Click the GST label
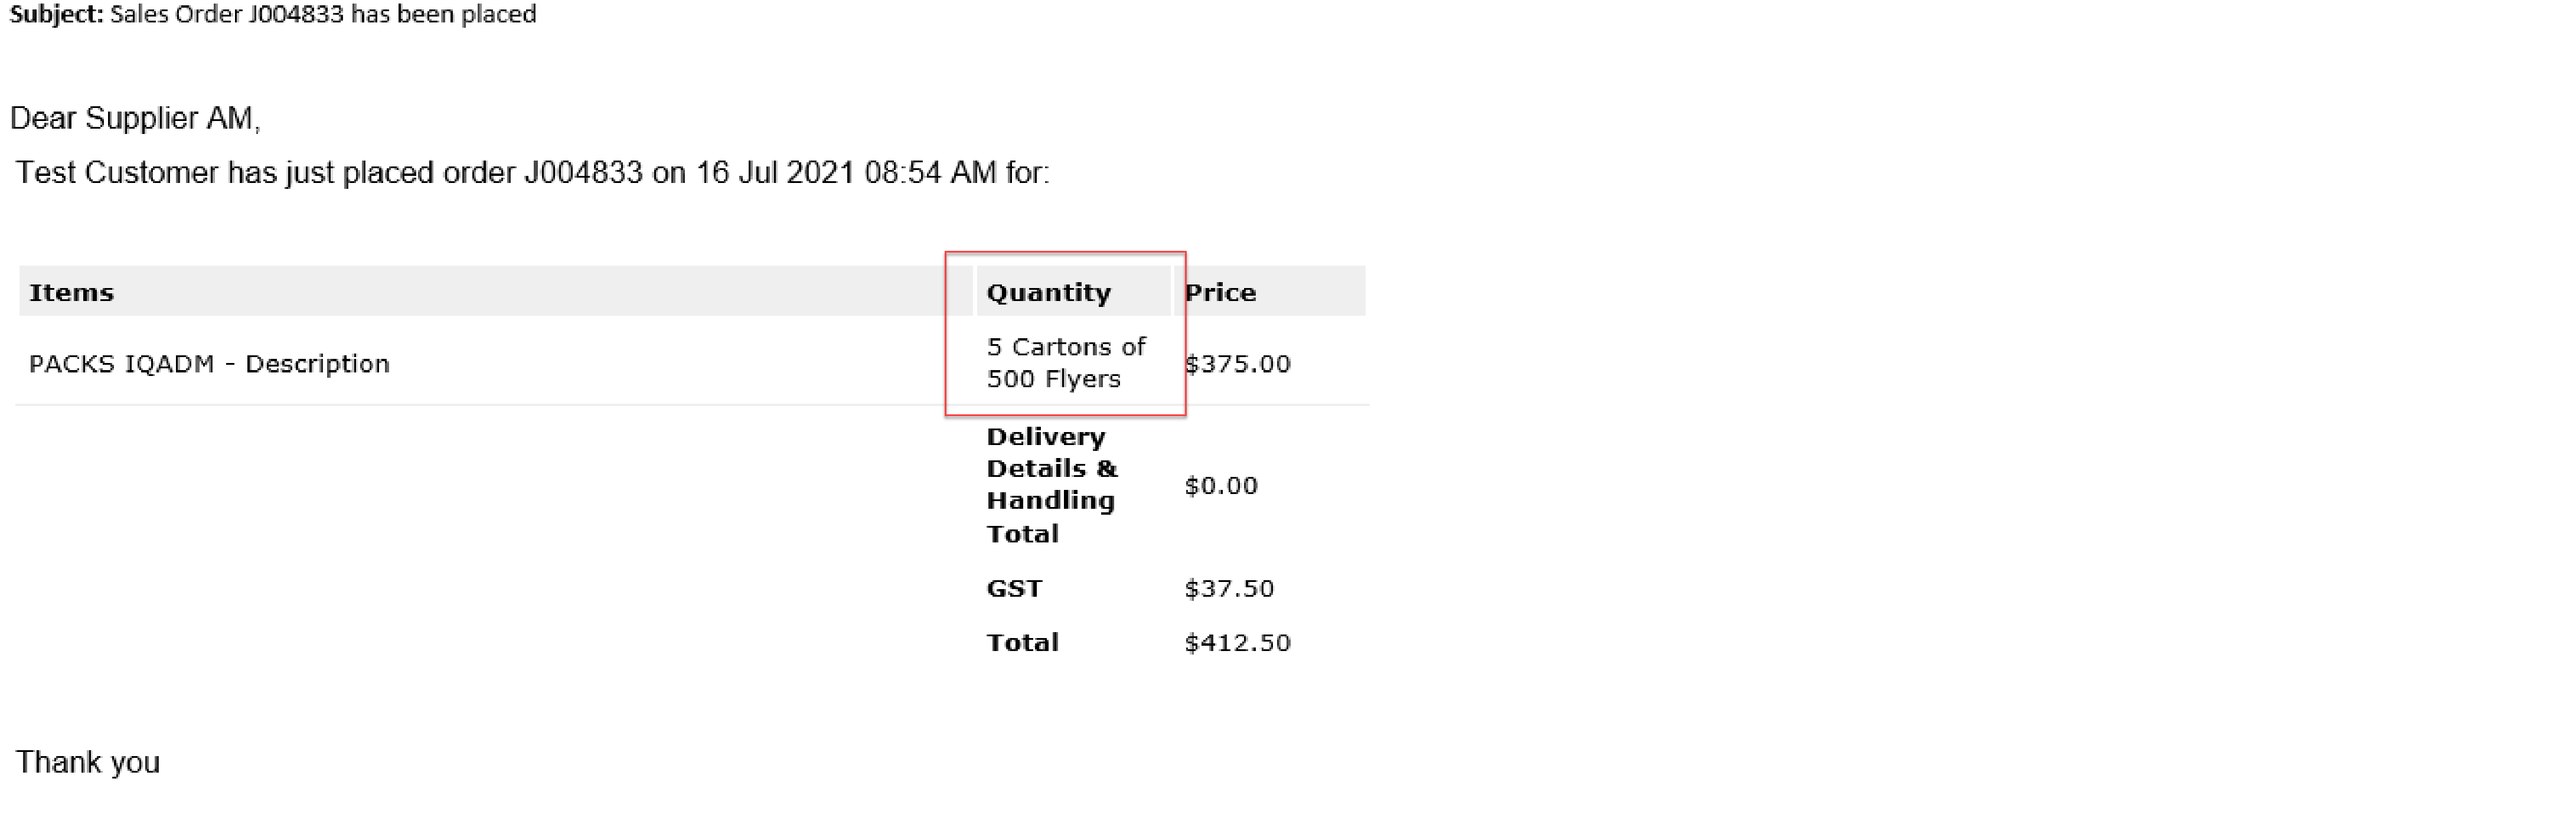 click(1014, 588)
